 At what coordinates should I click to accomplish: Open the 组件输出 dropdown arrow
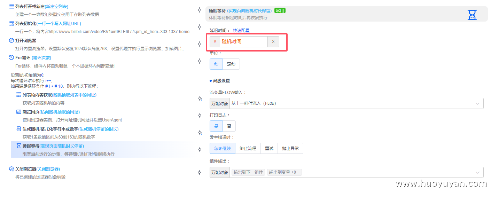point(477,172)
